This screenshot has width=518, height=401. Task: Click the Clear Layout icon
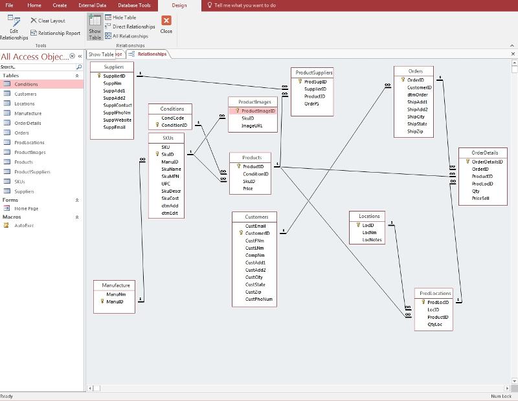(34, 21)
